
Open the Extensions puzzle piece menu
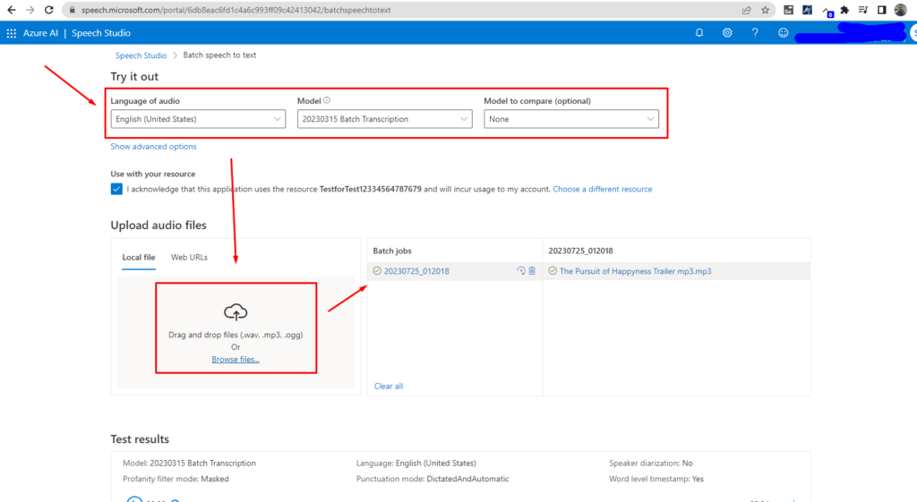click(x=844, y=10)
